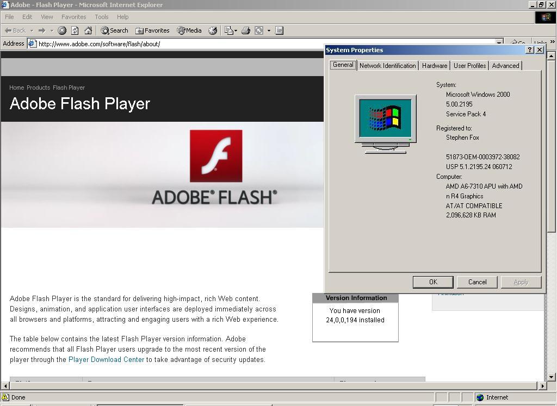The width and height of the screenshot is (557, 406).
Task: Close the System Properties dialog with X
Action: (540, 49)
